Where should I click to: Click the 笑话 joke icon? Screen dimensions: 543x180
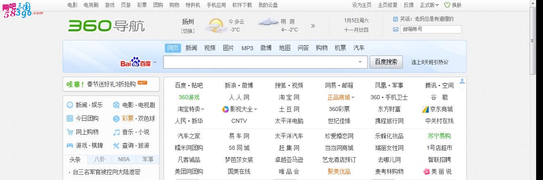[395, 19]
